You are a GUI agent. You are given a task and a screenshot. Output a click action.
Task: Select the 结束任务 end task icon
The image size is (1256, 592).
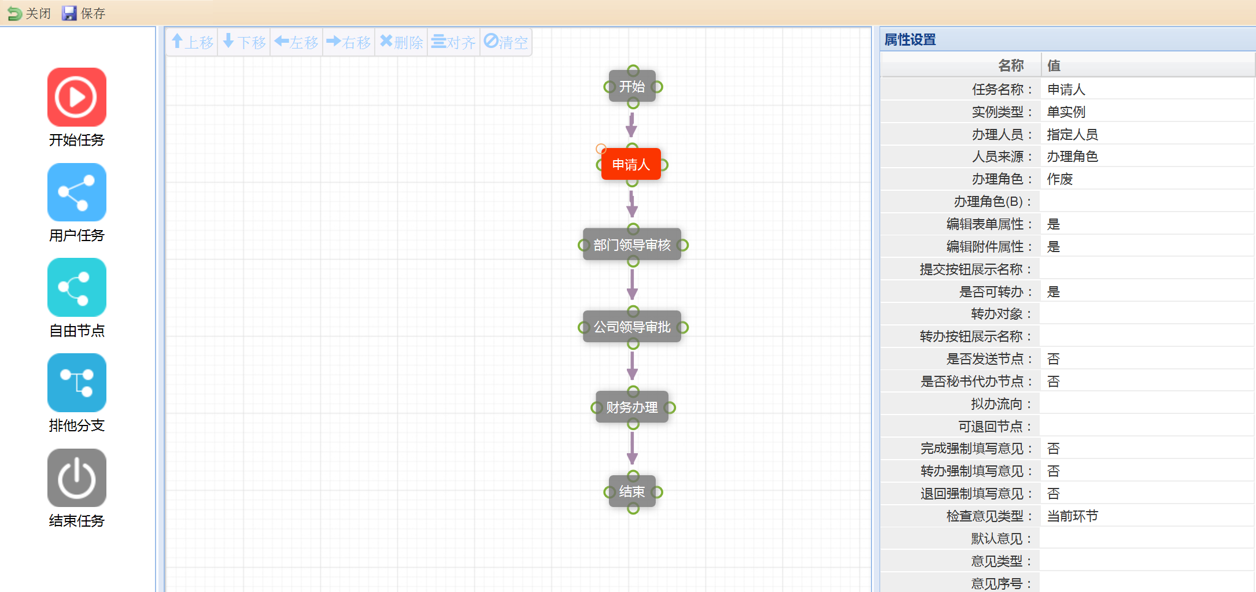(76, 478)
